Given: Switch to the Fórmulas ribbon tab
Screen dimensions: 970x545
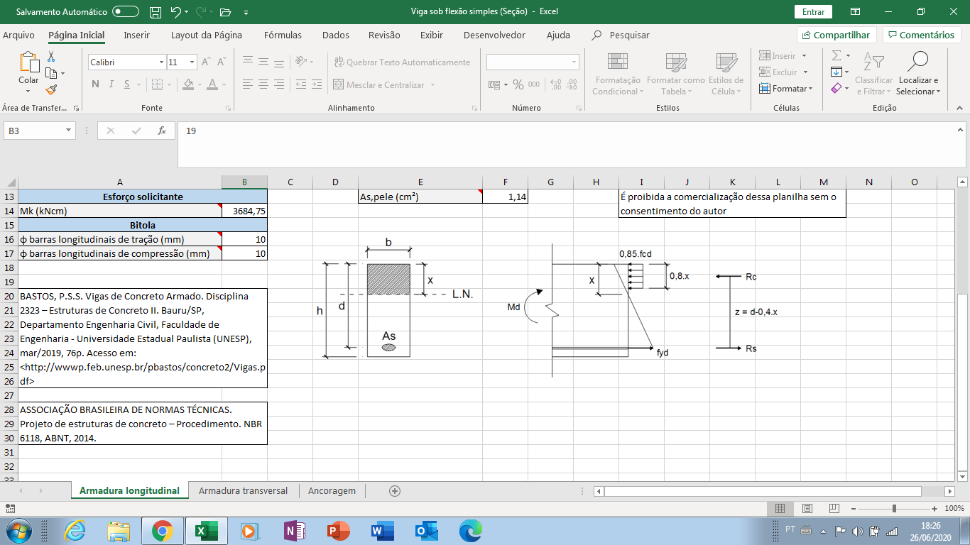Looking at the screenshot, I should point(283,35).
